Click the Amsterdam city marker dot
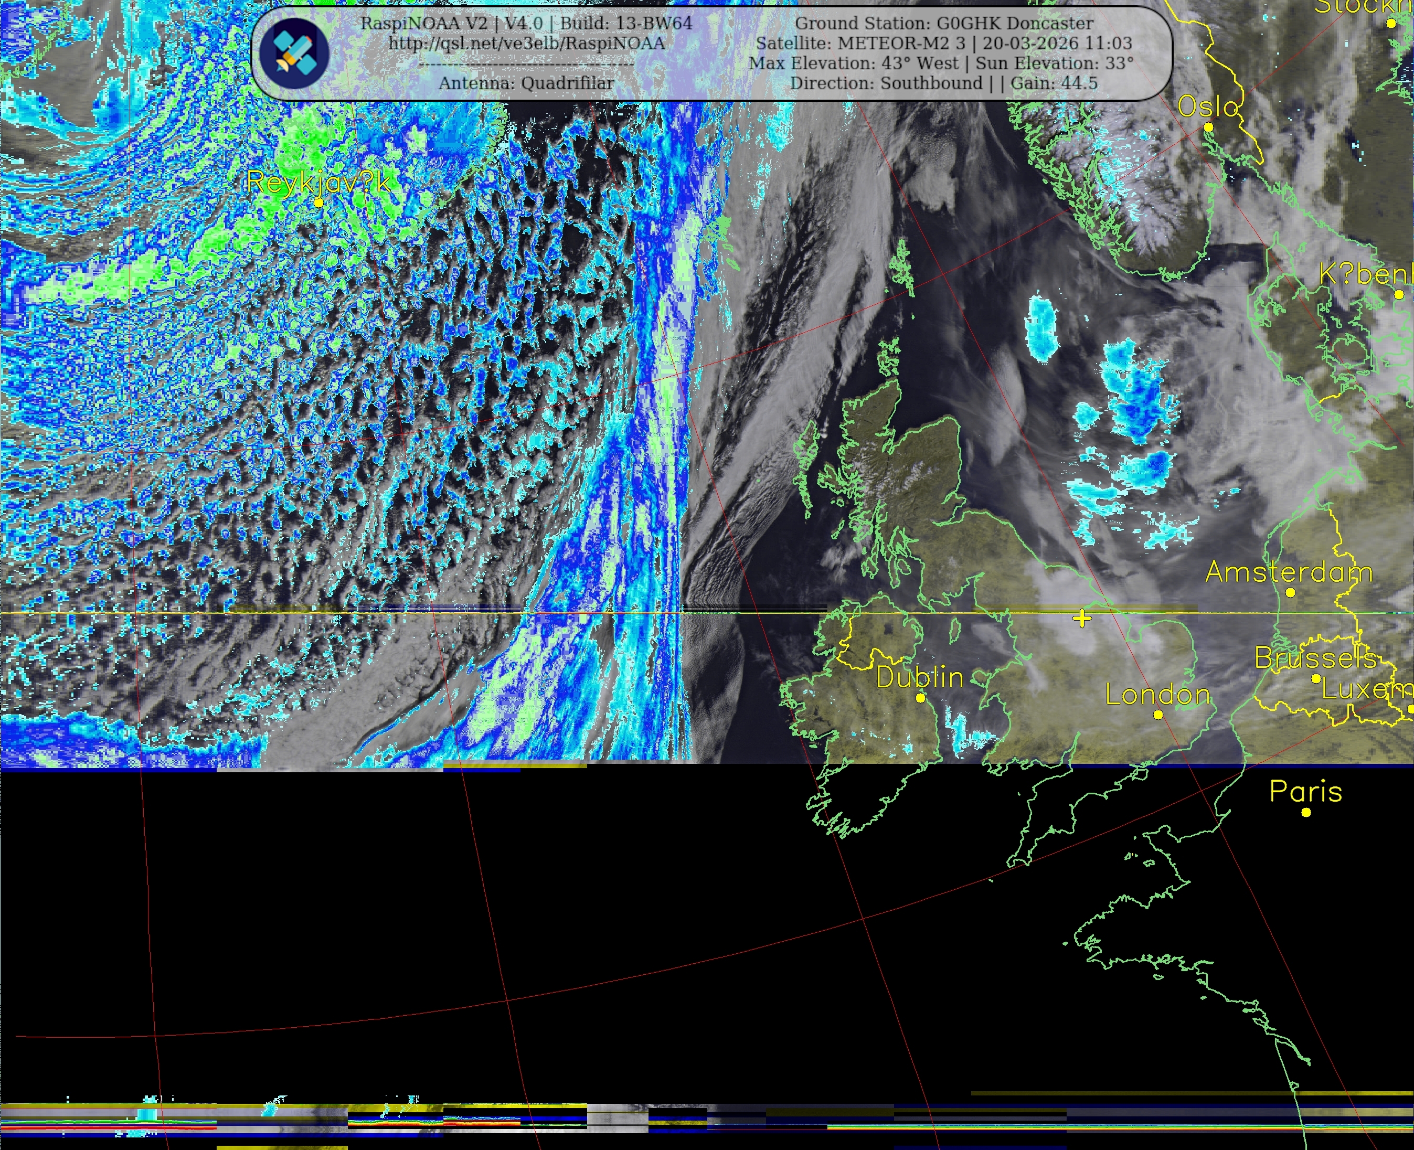Viewport: 1414px width, 1150px height. pyautogui.click(x=1290, y=593)
